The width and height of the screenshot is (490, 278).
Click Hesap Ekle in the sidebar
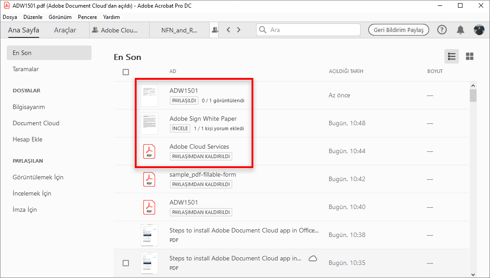(27, 139)
